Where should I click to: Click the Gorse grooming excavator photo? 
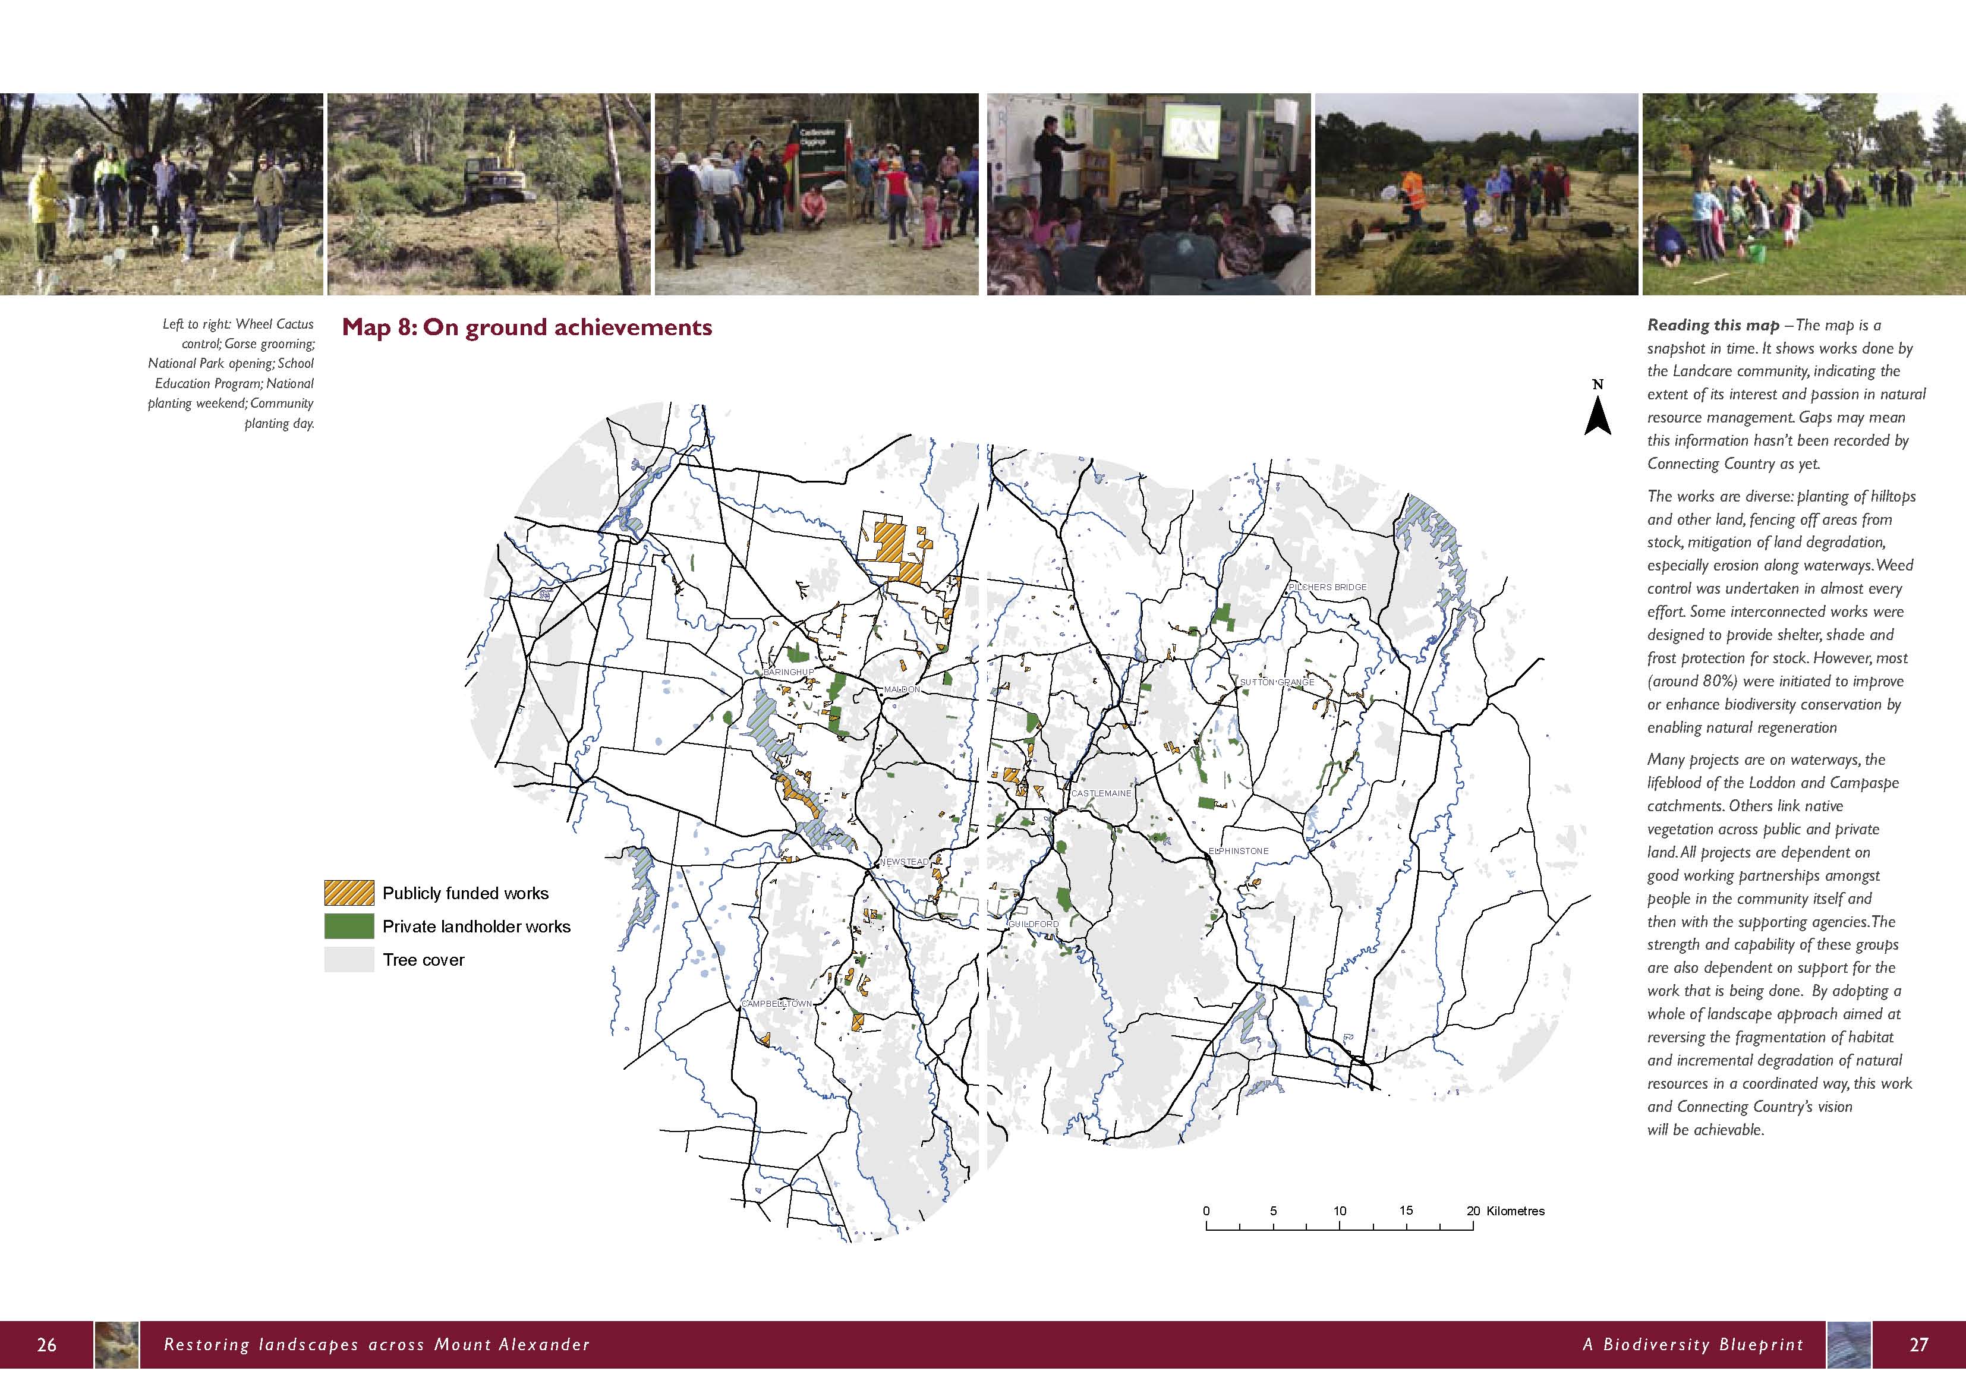(489, 194)
